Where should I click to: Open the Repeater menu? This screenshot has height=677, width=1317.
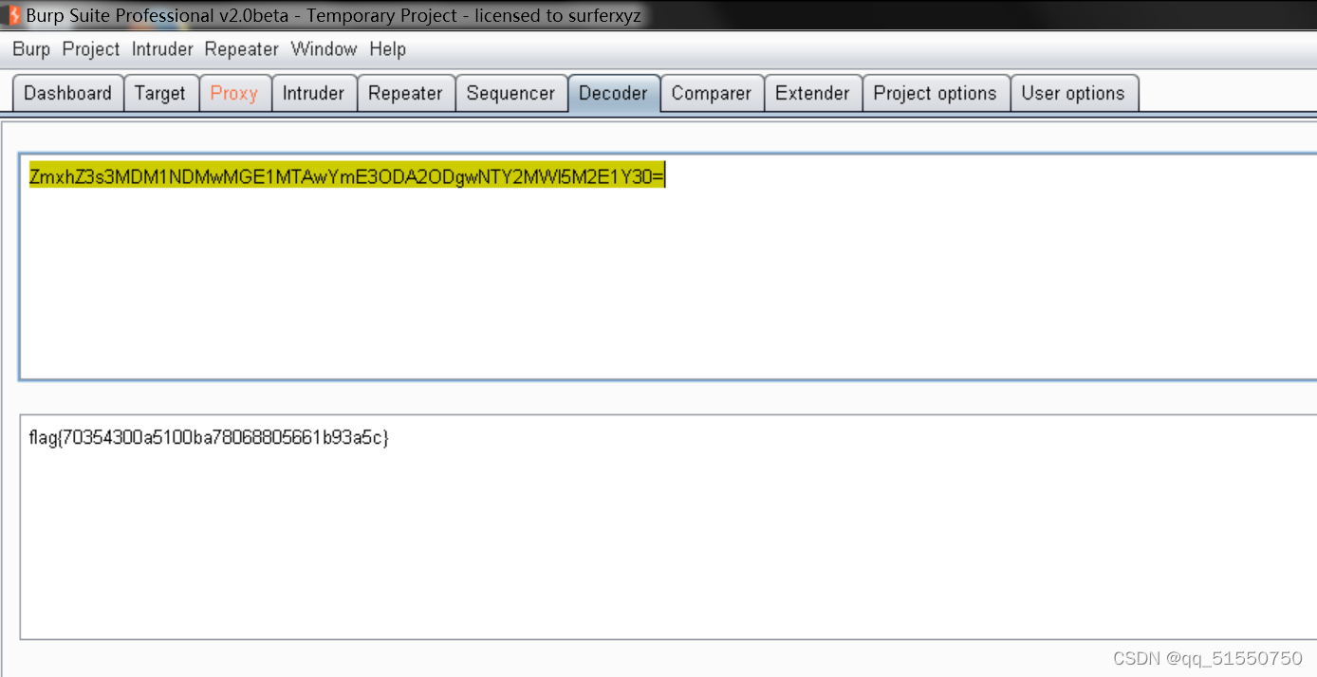pos(241,49)
